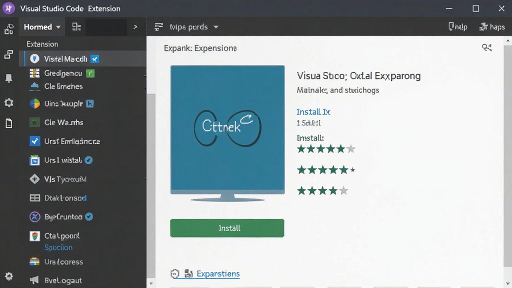Select the Extension section header
The image size is (512, 288).
[x=42, y=44]
